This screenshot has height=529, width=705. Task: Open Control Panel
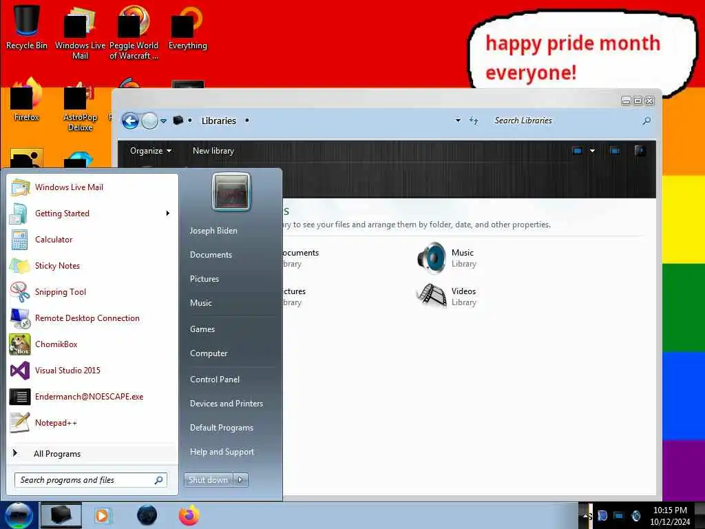tap(215, 380)
